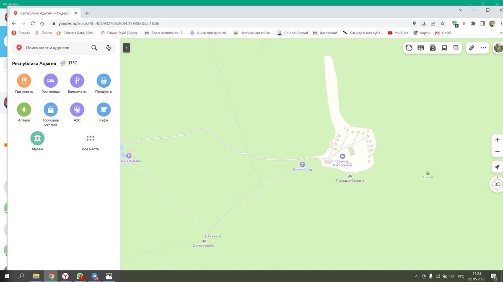Open the location permission pin in address bar

tap(414, 23)
